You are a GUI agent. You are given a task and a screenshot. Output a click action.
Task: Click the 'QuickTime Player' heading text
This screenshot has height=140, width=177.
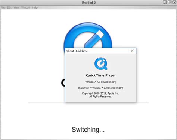pyautogui.click(x=101, y=75)
